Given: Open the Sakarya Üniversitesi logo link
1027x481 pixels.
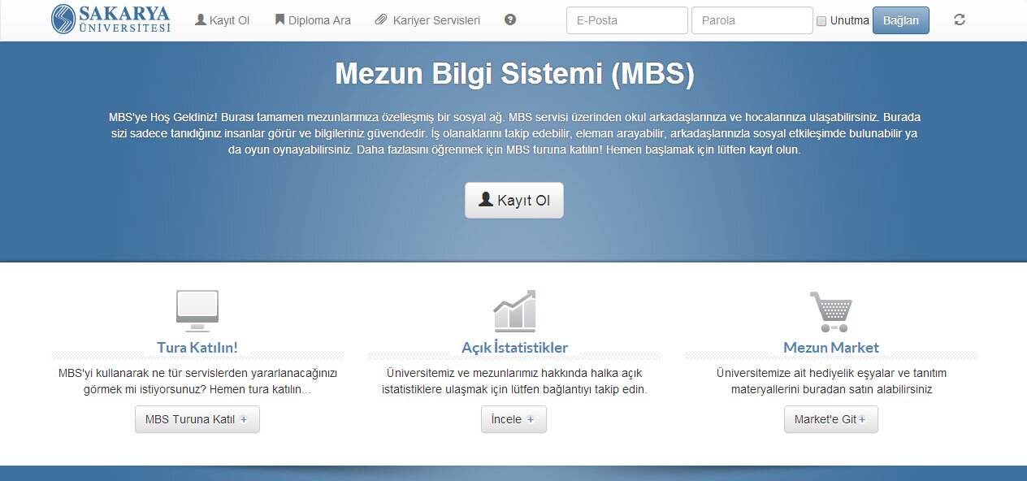Looking at the screenshot, I should [110, 19].
